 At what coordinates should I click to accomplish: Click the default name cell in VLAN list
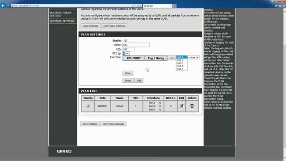pyautogui.click(x=119, y=106)
